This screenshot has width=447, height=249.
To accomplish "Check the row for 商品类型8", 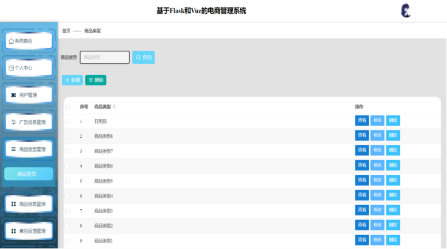I will tap(67, 137).
